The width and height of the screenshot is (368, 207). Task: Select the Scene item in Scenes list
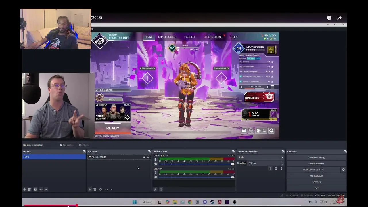[x=54, y=157]
